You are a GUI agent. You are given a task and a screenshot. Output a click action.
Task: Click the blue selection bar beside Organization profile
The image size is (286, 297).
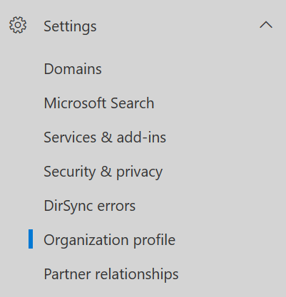(x=31, y=239)
